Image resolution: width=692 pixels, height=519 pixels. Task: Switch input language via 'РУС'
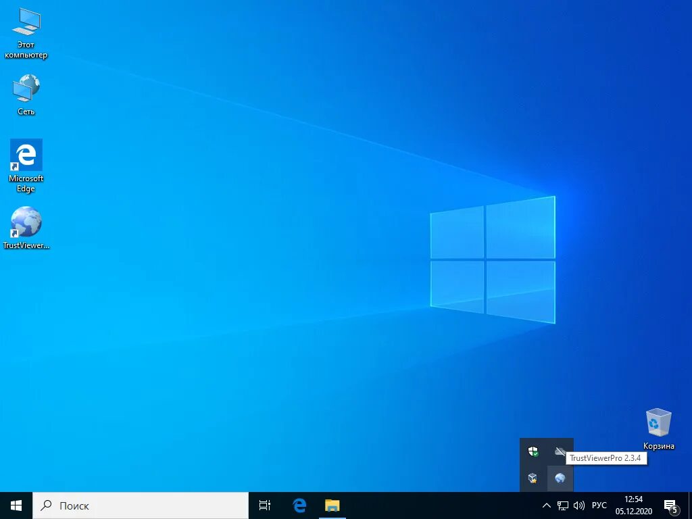[x=599, y=505]
